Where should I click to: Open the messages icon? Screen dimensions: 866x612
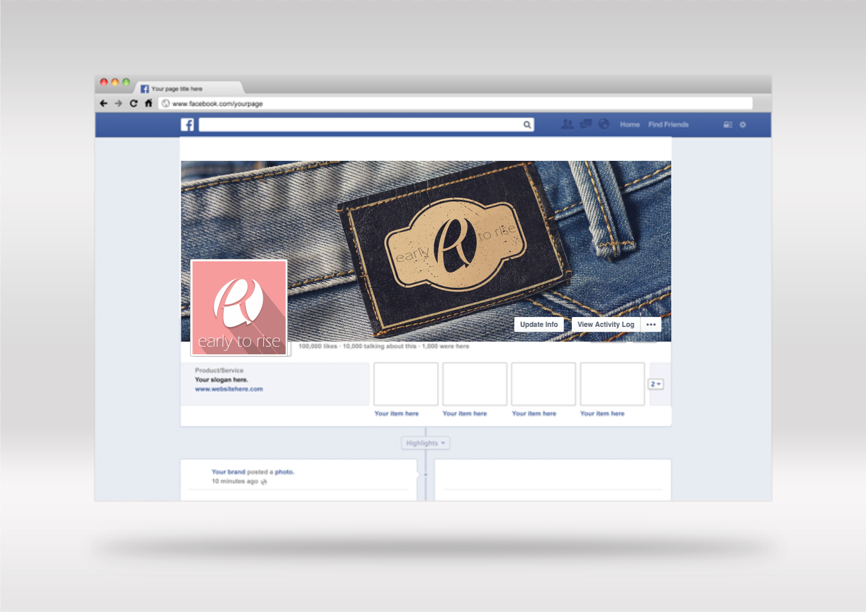(586, 124)
